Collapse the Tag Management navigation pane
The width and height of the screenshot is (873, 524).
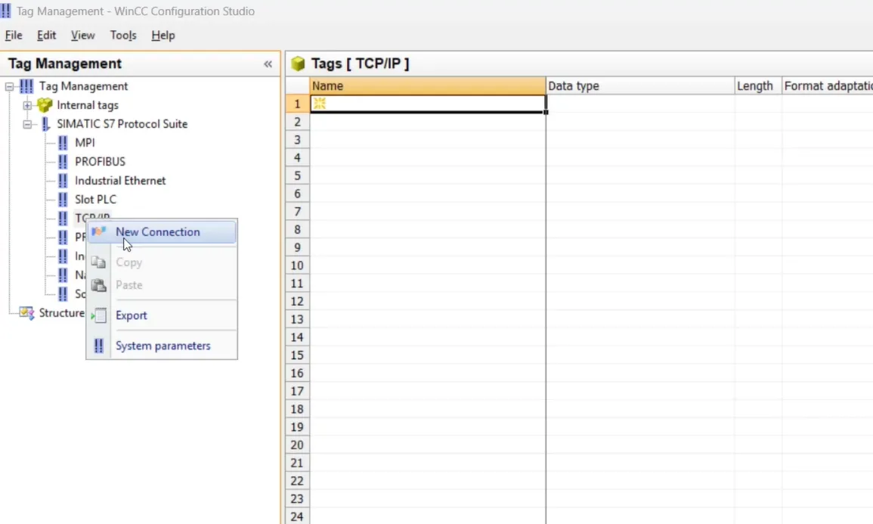coord(268,64)
